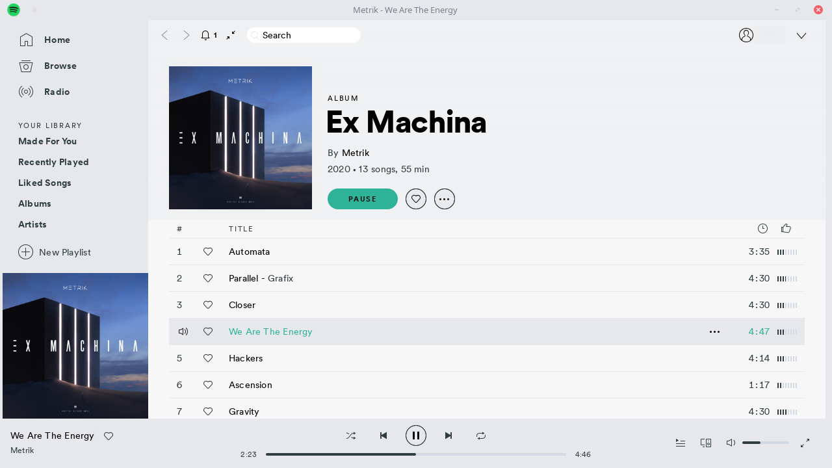Save album with heart button in header
The height and width of the screenshot is (468, 832).
416,199
